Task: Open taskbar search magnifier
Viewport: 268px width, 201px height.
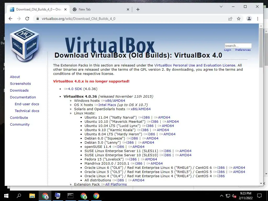Action: [19, 195]
